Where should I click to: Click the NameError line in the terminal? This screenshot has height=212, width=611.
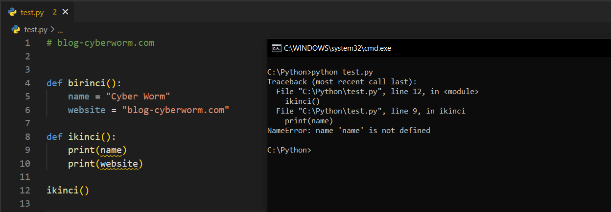(349, 131)
